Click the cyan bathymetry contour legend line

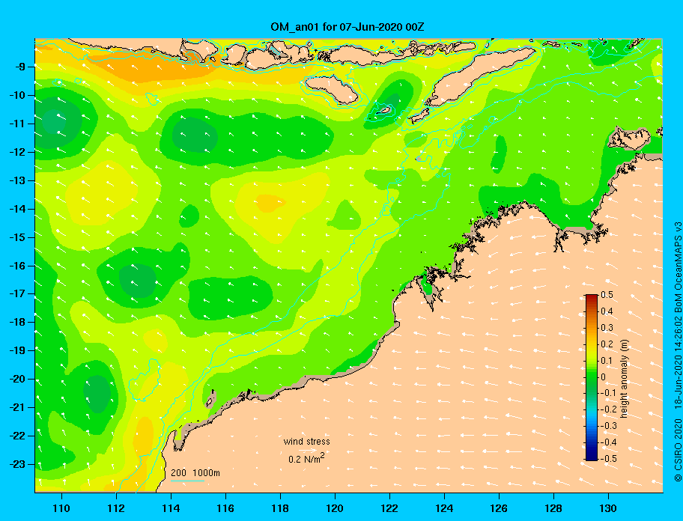(187, 481)
